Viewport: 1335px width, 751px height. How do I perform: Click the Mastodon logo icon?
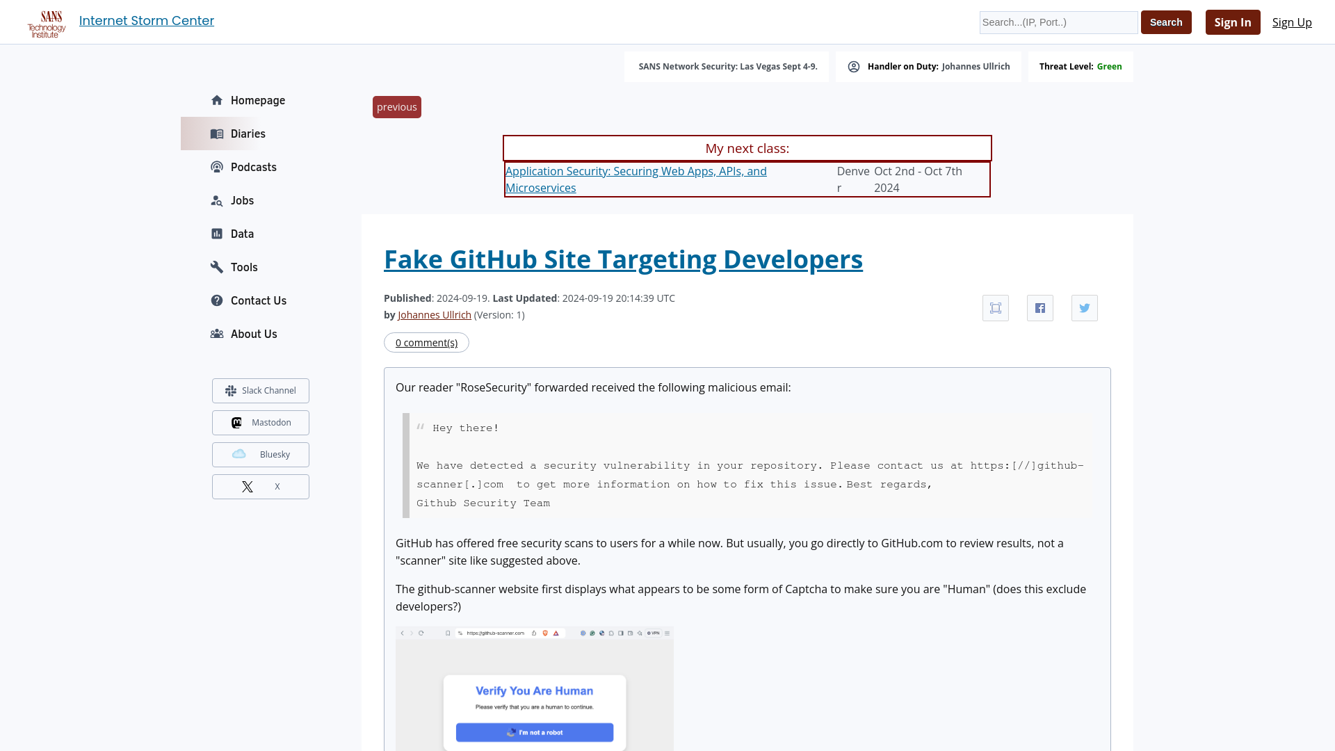pos(236,423)
